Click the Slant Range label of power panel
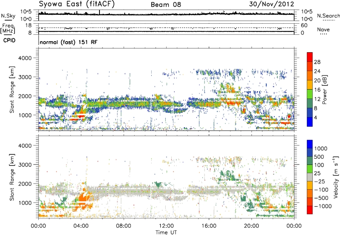Screen dimensions: 340x235 point(12,90)
